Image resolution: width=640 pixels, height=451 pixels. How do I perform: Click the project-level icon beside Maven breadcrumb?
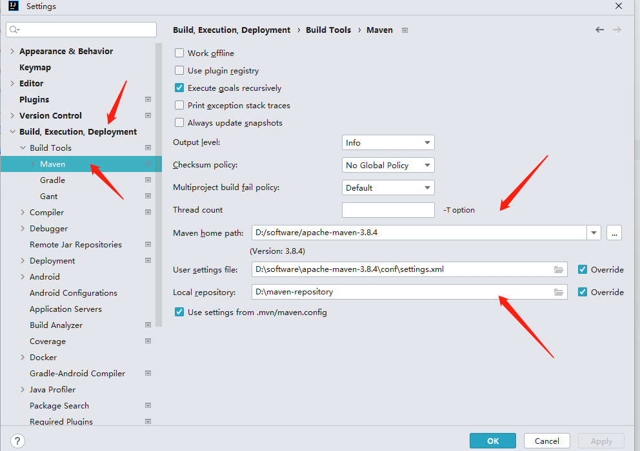[x=405, y=30]
